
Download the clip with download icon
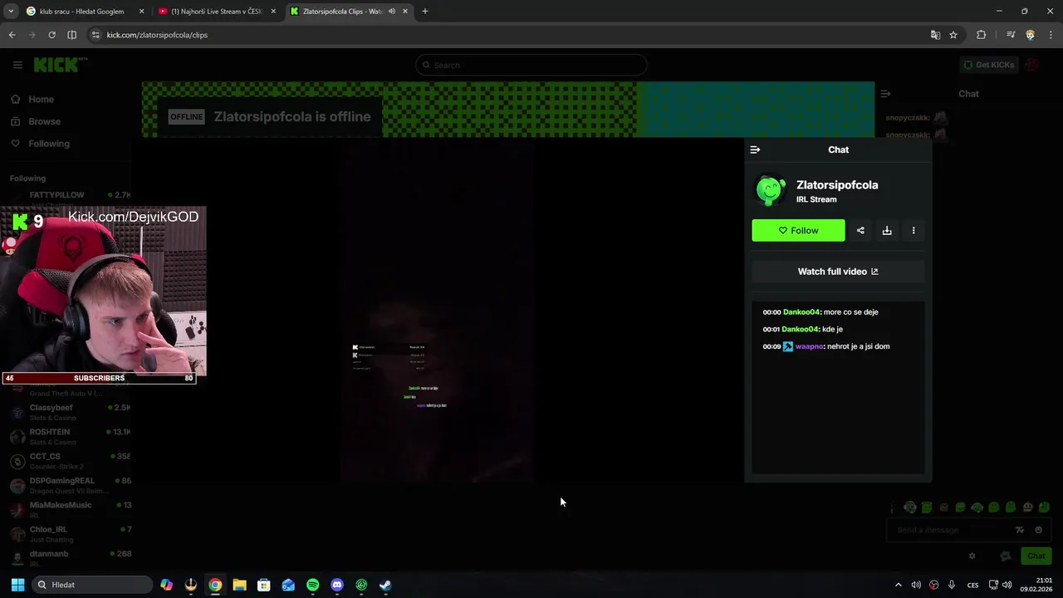pos(887,230)
